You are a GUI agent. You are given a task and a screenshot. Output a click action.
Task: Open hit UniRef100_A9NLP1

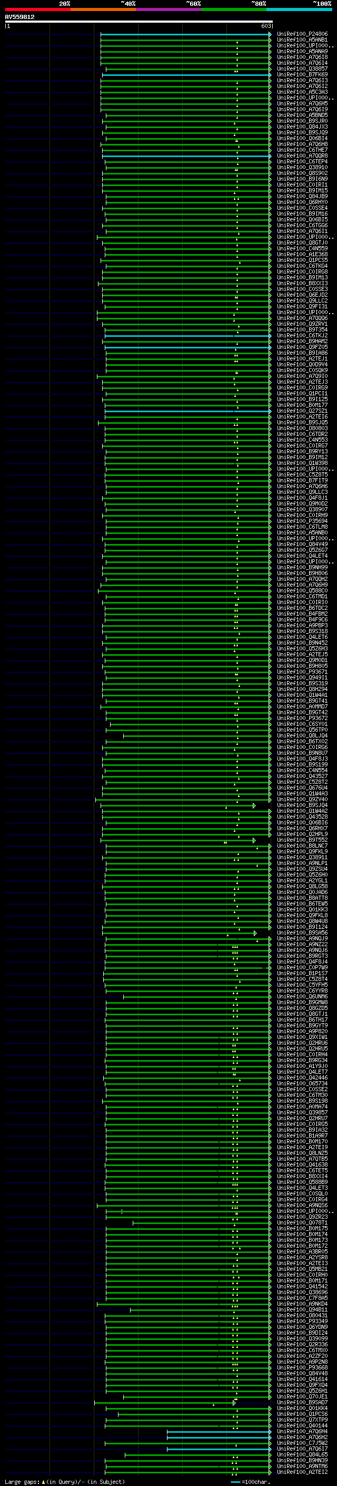(x=302, y=863)
